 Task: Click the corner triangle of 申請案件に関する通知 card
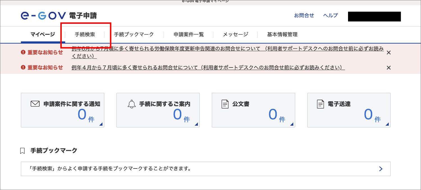101,124
